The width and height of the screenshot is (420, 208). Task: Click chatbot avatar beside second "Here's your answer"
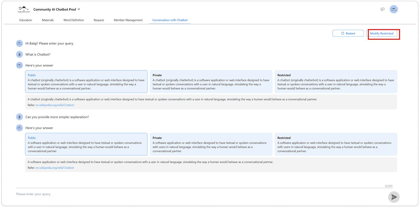[x=19, y=128]
